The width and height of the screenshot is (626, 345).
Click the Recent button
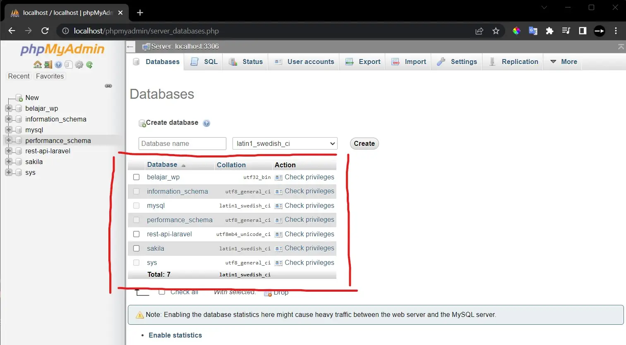coord(19,76)
